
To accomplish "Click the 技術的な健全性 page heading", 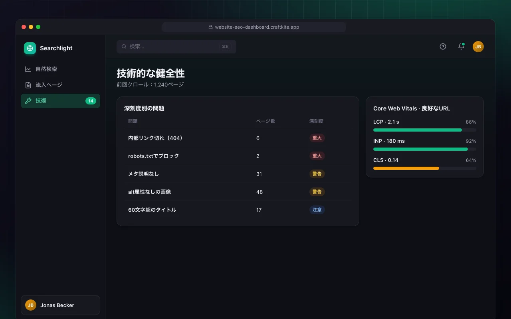I will click(151, 73).
